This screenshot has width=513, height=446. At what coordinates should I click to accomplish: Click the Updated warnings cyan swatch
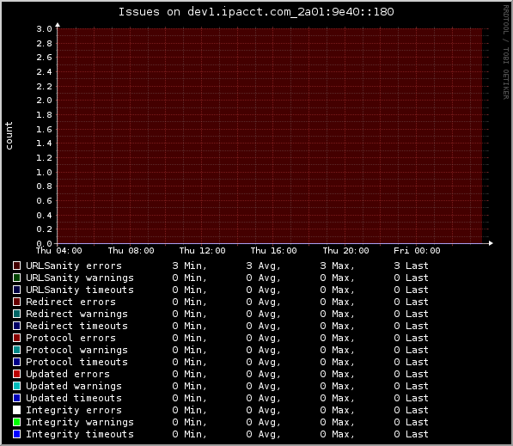click(16, 386)
